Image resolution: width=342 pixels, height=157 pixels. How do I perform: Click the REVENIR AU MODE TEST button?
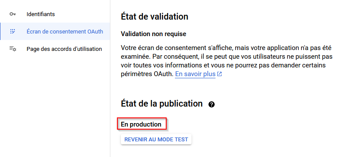point(156,139)
